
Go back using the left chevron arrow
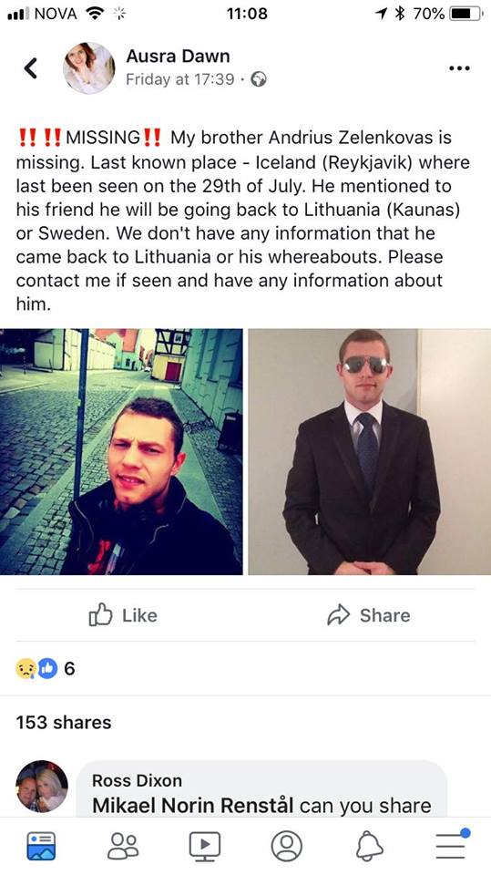pyautogui.click(x=31, y=68)
